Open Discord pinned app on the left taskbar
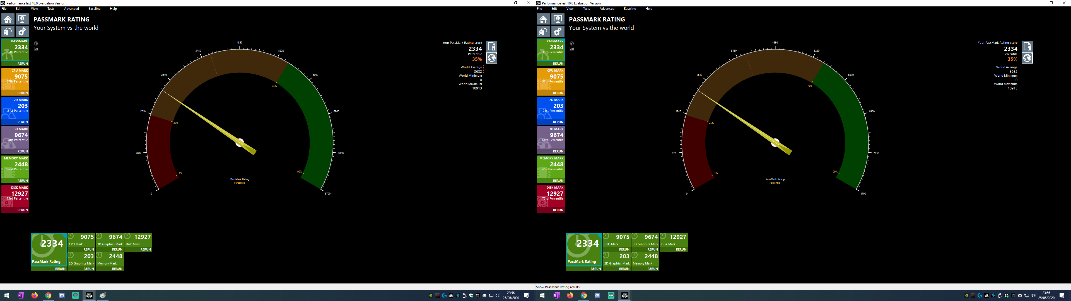Screen dimensions: 1071x301 [x=62, y=296]
